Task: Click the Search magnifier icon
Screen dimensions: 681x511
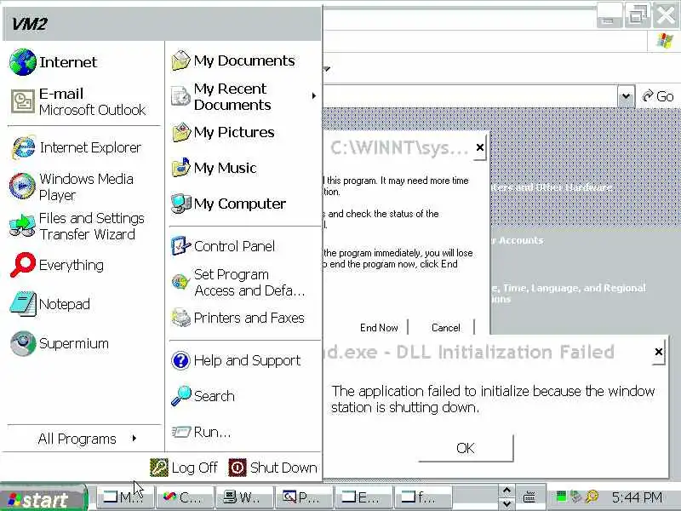Action: [180, 396]
